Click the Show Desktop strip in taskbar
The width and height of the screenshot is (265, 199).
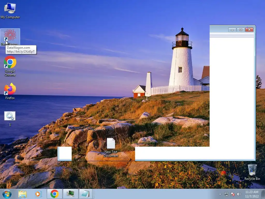coord(263,194)
